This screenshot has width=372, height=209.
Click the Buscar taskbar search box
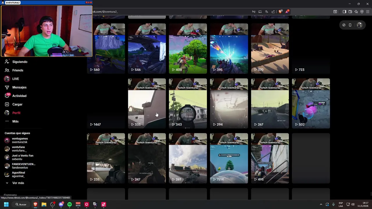tap(21, 204)
